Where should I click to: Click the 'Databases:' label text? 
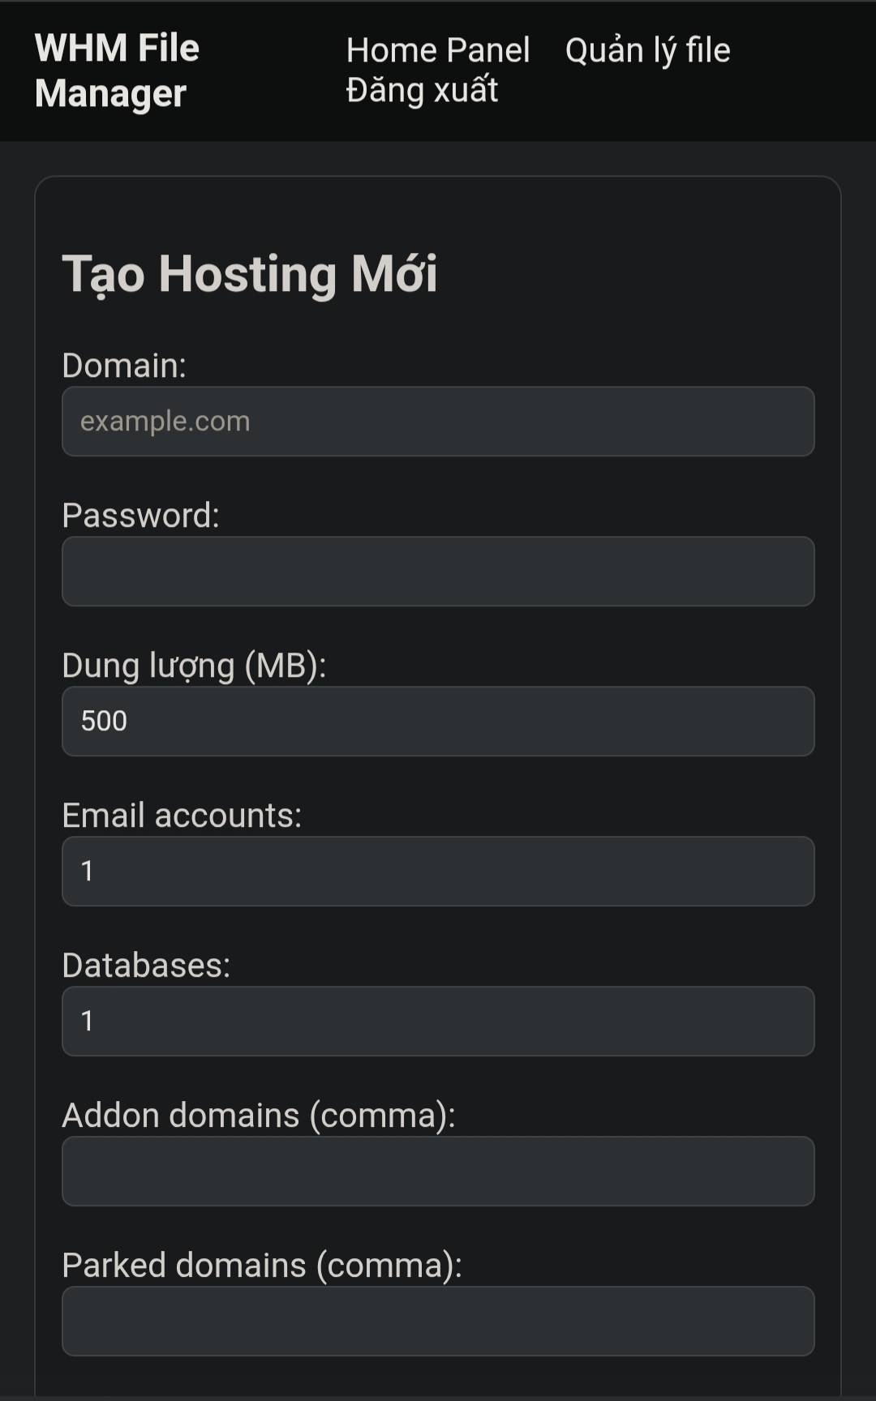tap(146, 966)
